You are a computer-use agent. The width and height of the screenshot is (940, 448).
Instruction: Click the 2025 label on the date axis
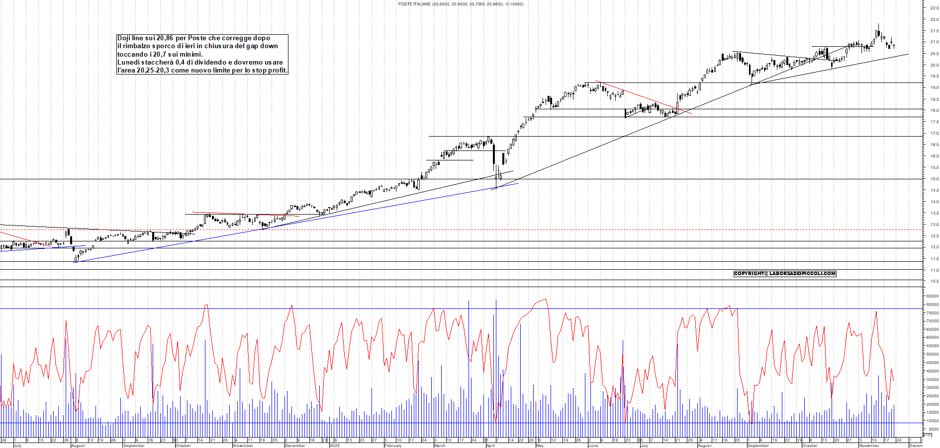pyautogui.click(x=334, y=445)
